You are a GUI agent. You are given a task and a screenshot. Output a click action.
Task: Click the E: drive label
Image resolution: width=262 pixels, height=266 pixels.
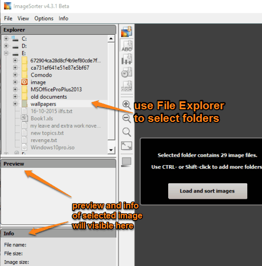click(24, 53)
